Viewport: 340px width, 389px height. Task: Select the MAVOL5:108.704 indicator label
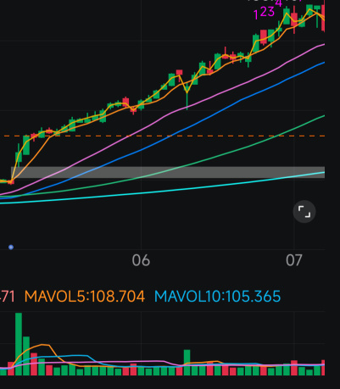tap(85, 297)
